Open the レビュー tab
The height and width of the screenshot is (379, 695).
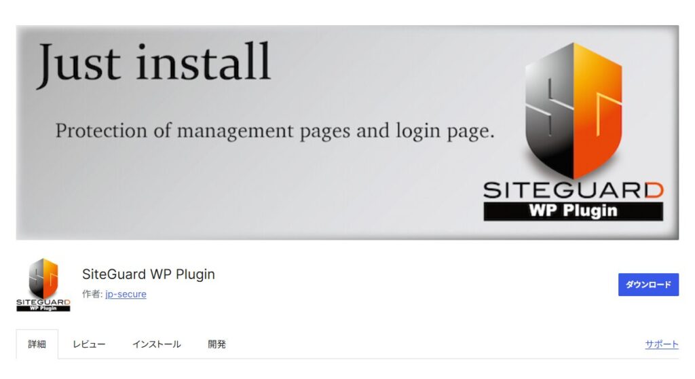point(89,344)
